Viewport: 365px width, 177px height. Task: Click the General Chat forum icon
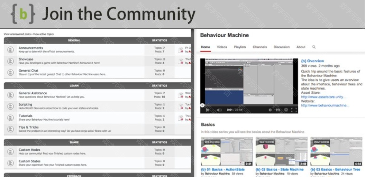click(10, 72)
